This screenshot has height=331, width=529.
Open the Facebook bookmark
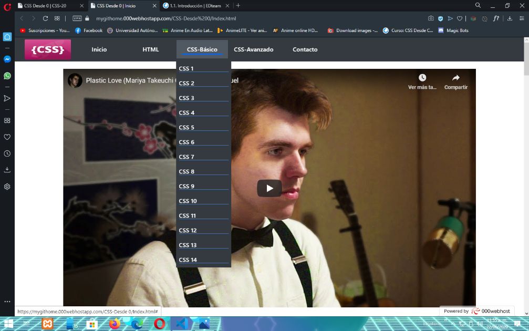[89, 30]
